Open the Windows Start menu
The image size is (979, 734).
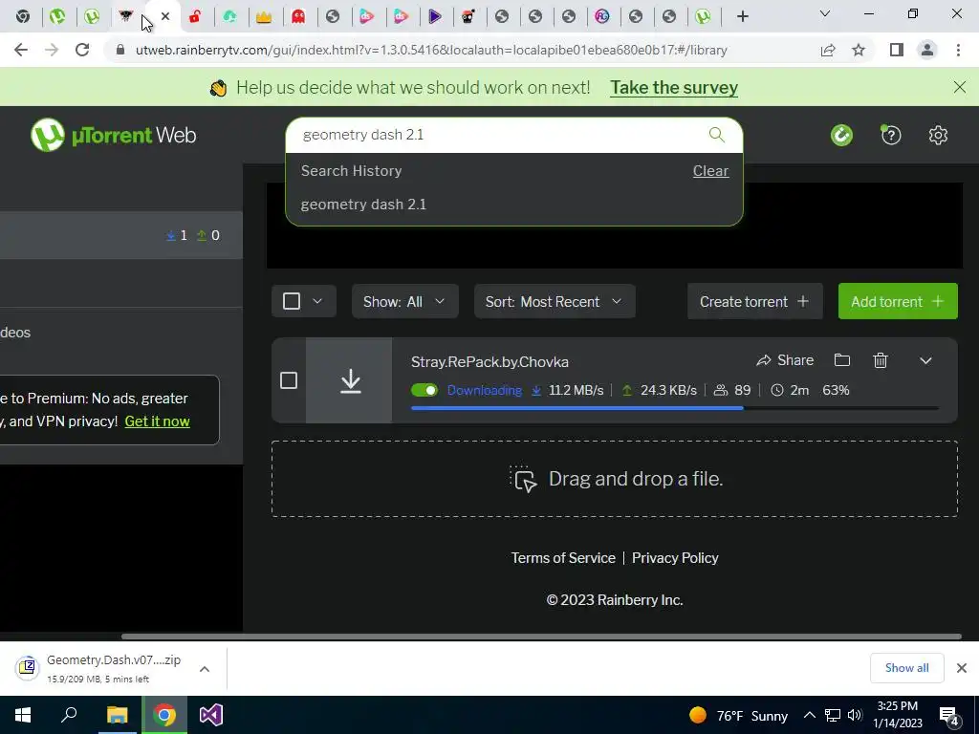[23, 715]
